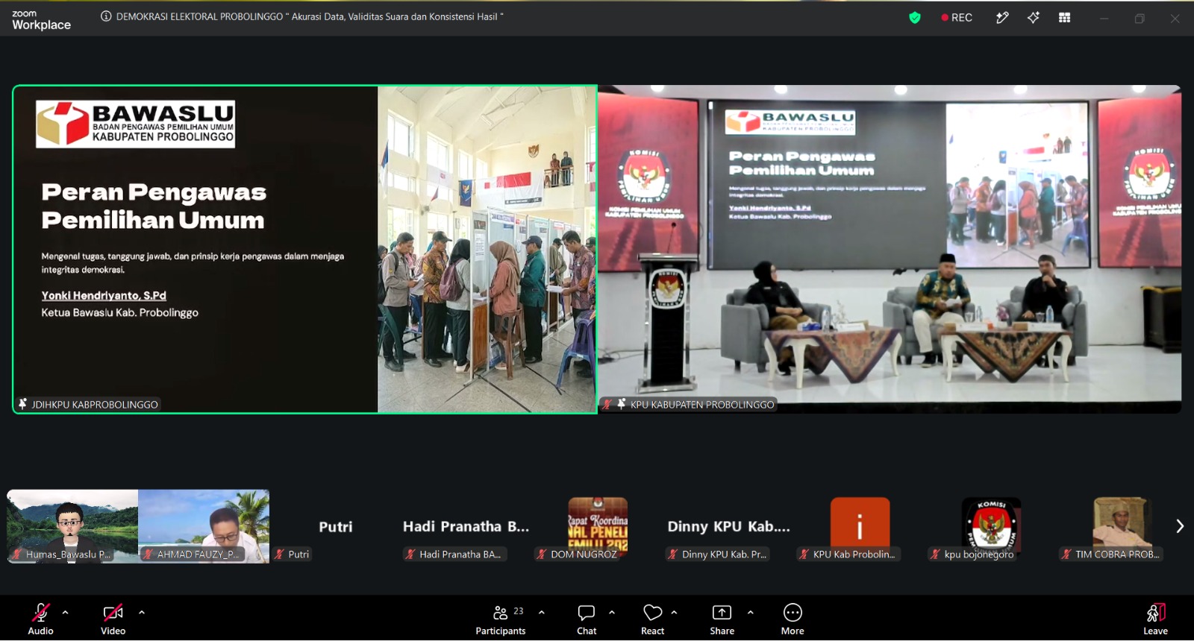Open the meeting information icon beside the title
The image size is (1194, 641).
point(106,16)
